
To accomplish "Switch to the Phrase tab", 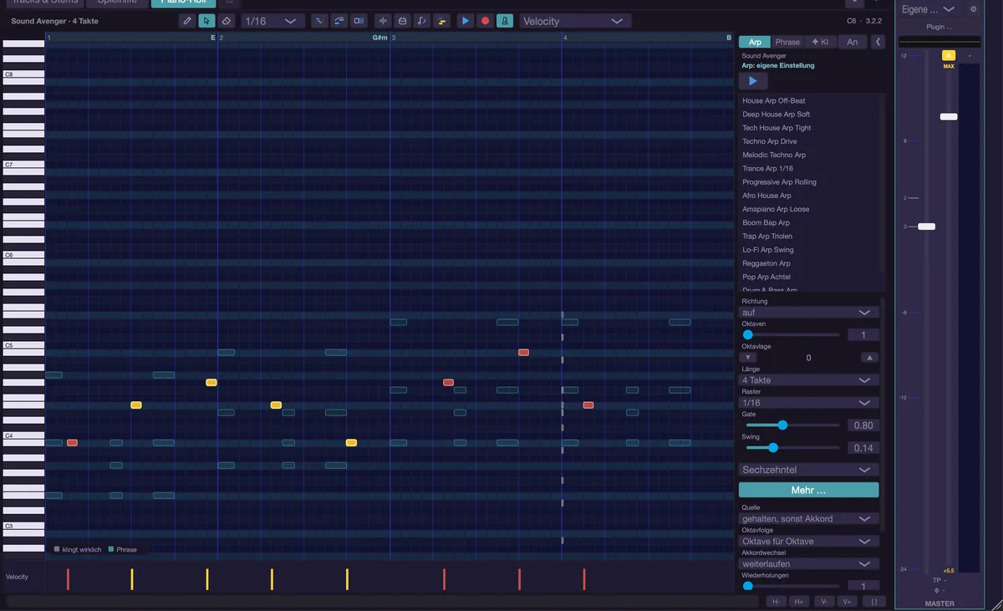I will click(787, 42).
